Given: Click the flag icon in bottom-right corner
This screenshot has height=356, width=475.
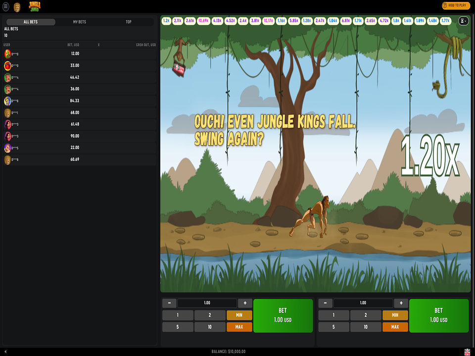Looking at the screenshot, I should click(x=467, y=352).
